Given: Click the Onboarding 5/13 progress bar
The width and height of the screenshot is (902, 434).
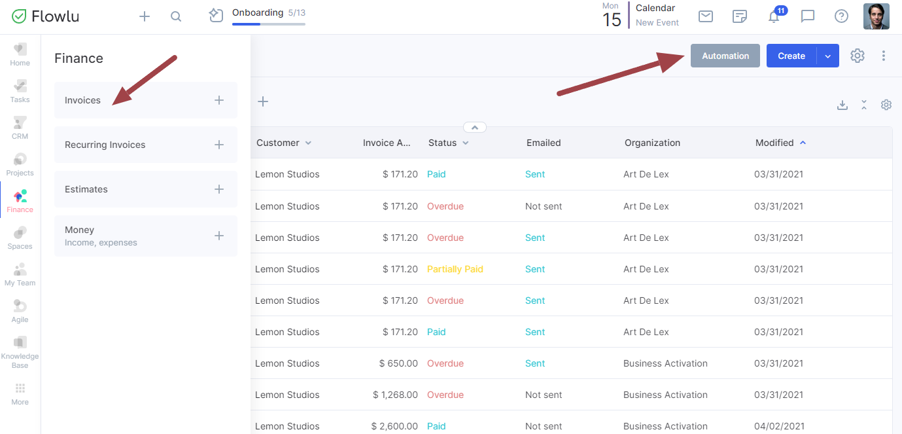Looking at the screenshot, I should pyautogui.click(x=269, y=24).
